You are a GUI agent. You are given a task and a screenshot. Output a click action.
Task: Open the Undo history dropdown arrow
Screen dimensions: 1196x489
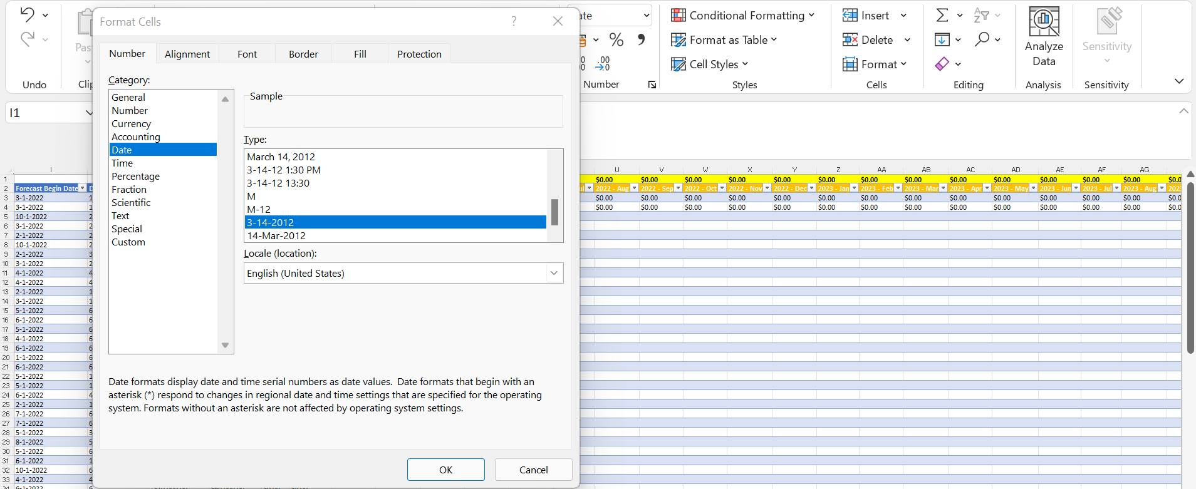click(x=45, y=15)
